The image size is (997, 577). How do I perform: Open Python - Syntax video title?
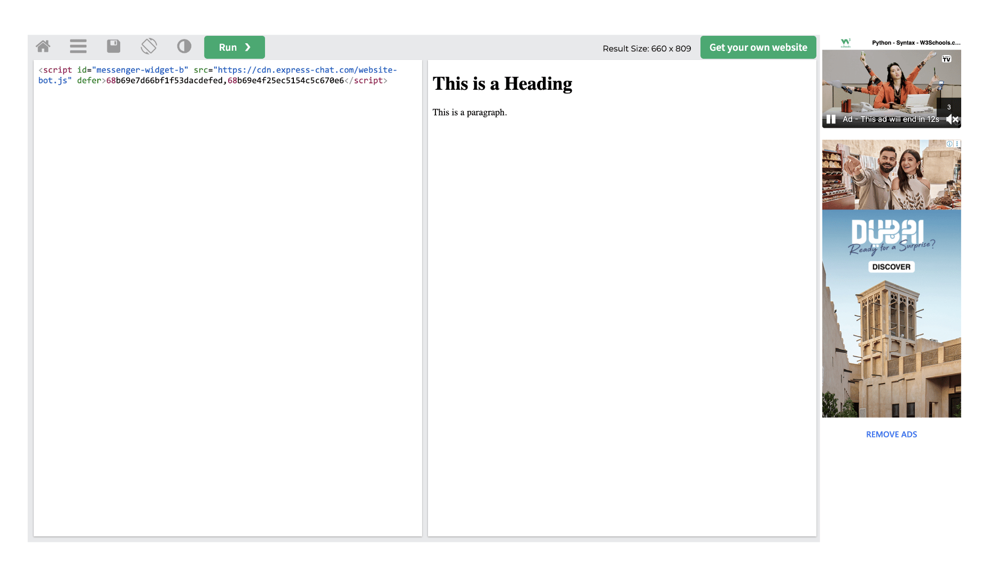pos(916,43)
